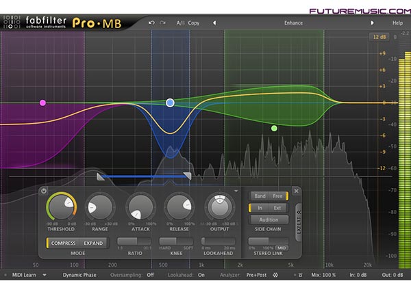Open the MIDI Learn dropdown arrow
This screenshot has width=411, height=294.
pyautogui.click(x=45, y=275)
